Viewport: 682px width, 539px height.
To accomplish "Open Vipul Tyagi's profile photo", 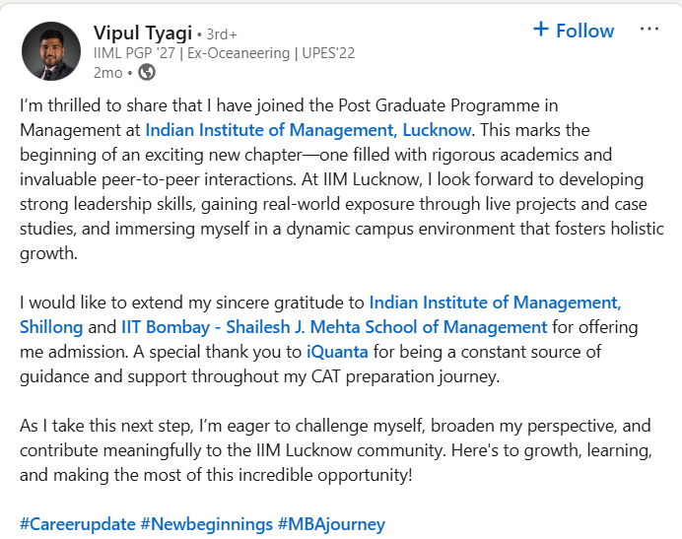I will click(x=51, y=51).
